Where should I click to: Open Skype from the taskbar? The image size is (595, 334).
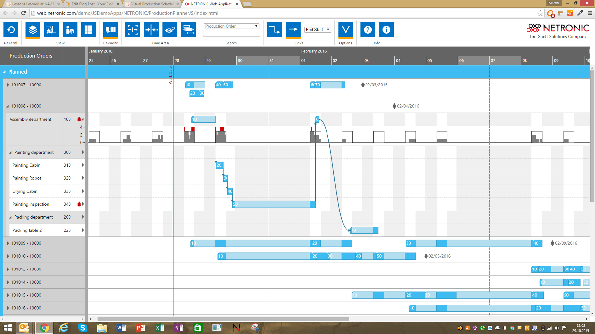pos(83,328)
